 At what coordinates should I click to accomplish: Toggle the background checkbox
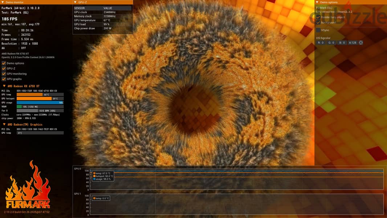pyautogui.click(x=318, y=23)
